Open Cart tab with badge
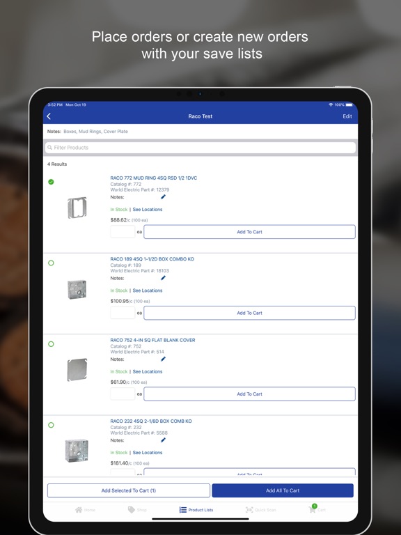This screenshot has width=401, height=535. tap(317, 509)
